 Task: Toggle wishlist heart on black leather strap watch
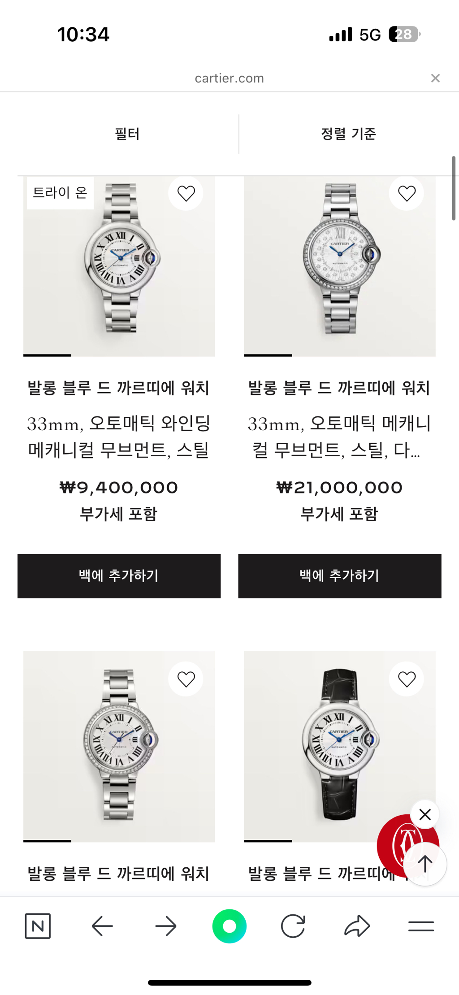[x=407, y=679]
